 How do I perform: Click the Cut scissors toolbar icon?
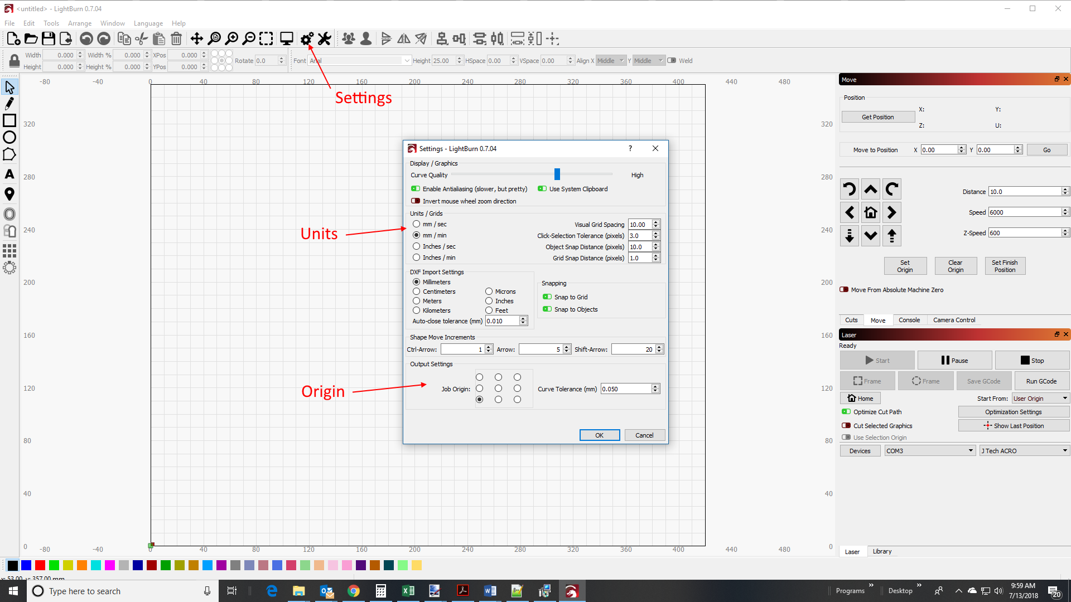click(142, 38)
